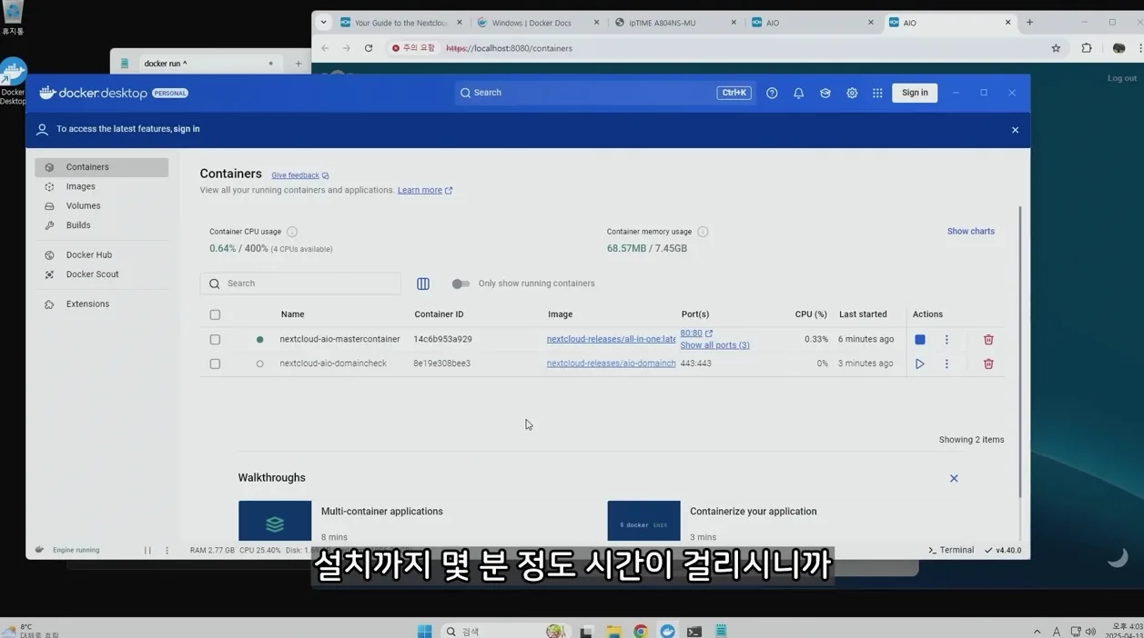Click the Container CPU usage info icon
This screenshot has width=1144, height=638.
292,232
